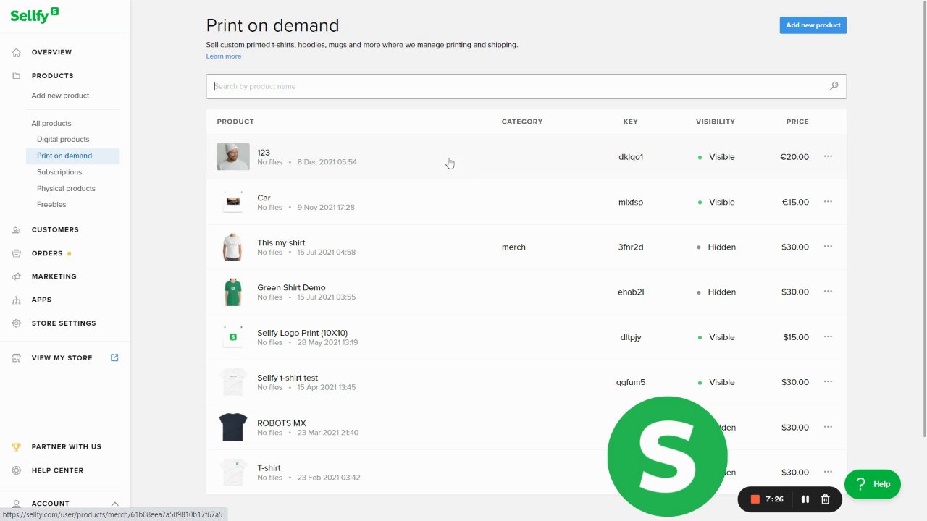
Task: Click the Add new product button
Action: click(x=813, y=25)
